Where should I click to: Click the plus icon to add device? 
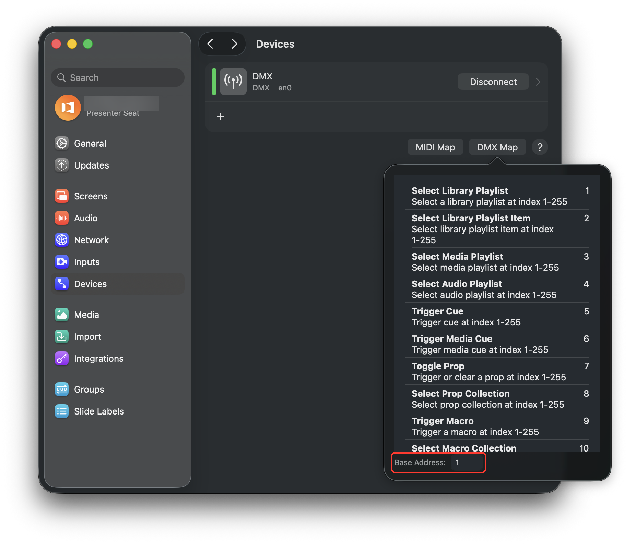pos(221,117)
